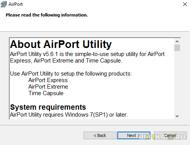Image resolution: width=190 pixels, height=145 pixels.
Task: Click the 'AirPort Express' list entry
Action: point(48,80)
